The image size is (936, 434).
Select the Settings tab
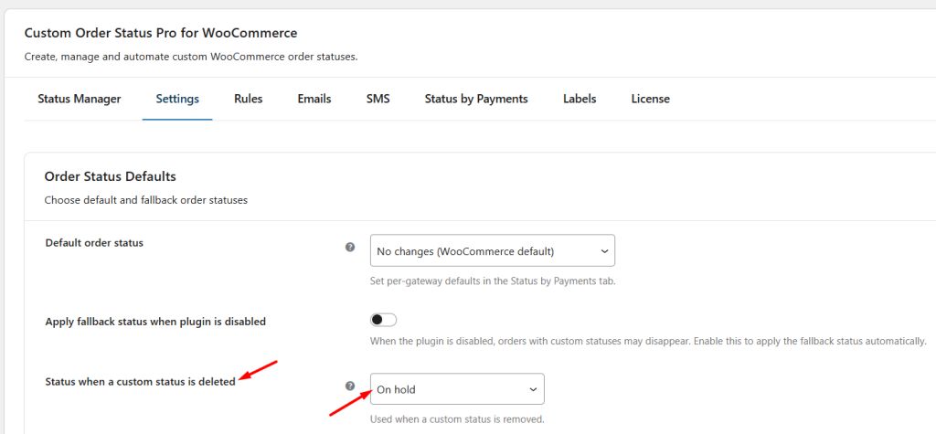[x=177, y=99]
